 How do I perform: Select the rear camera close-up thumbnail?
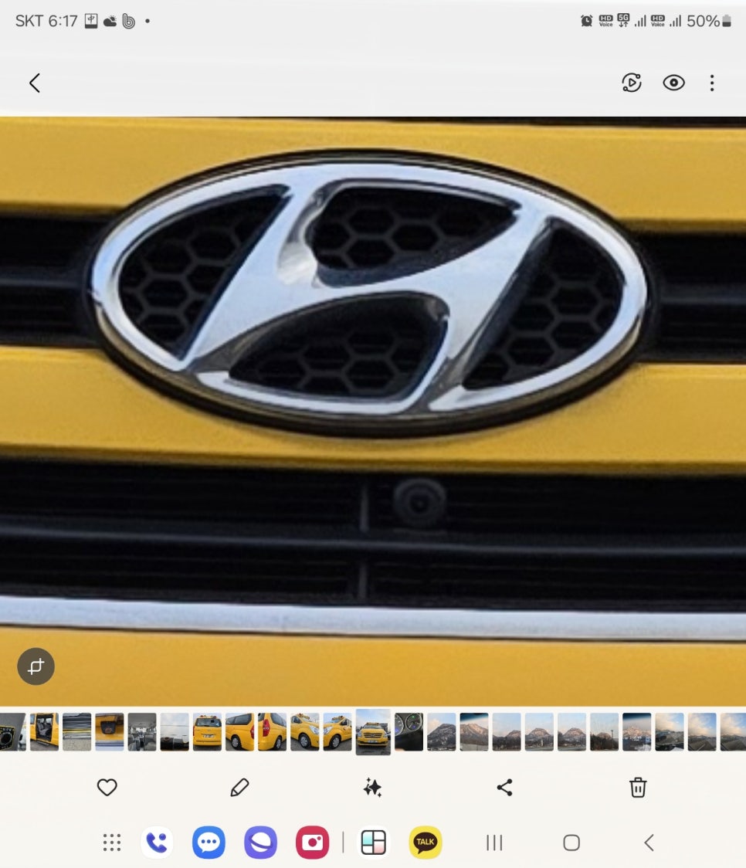(x=110, y=732)
